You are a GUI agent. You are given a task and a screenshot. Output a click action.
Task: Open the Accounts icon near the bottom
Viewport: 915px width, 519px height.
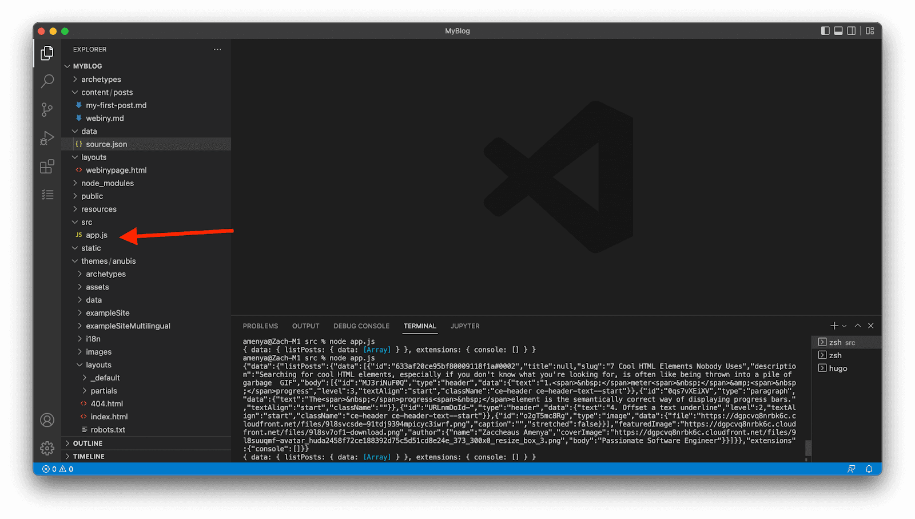(x=47, y=420)
